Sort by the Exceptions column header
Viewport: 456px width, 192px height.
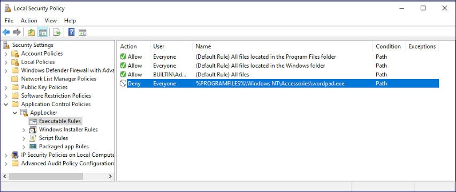pos(422,46)
